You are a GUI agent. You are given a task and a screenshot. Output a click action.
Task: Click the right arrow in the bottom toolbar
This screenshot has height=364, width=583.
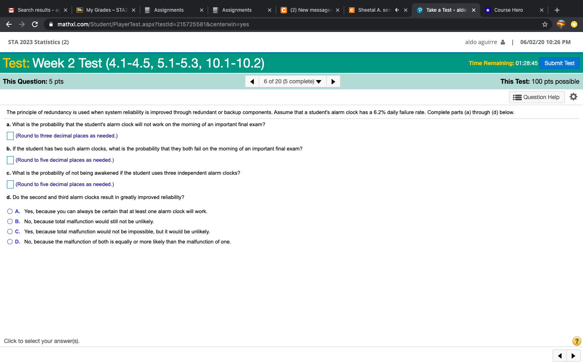point(574,356)
